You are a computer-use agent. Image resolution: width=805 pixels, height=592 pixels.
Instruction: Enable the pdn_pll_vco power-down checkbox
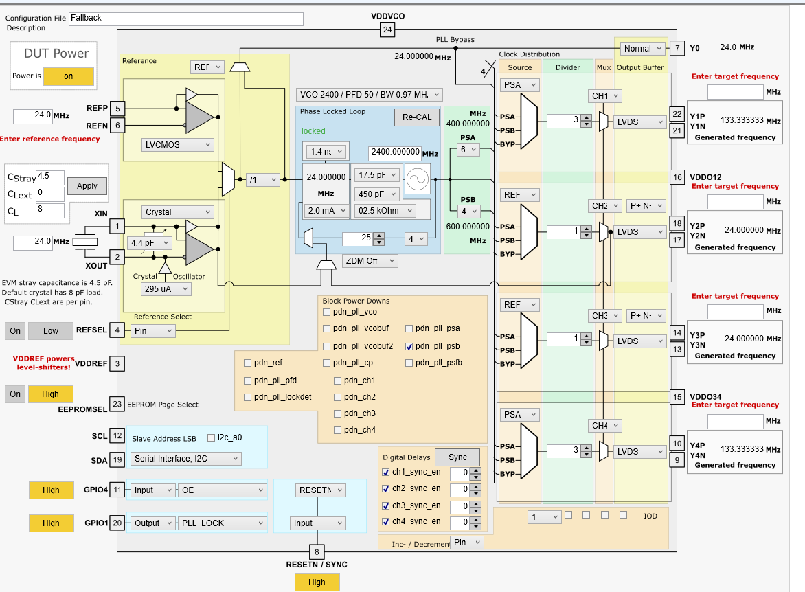(326, 312)
